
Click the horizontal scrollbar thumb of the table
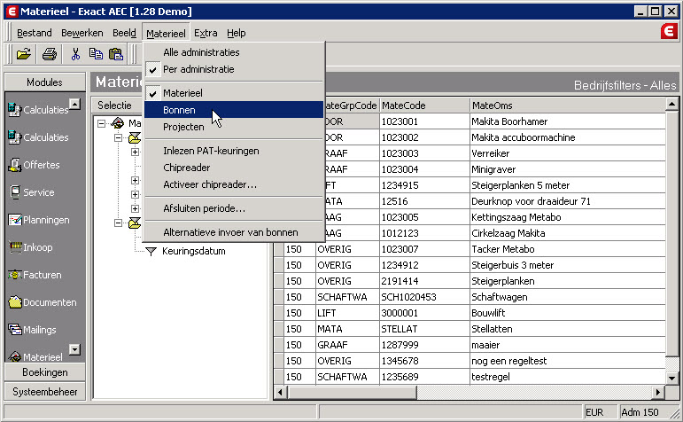[x=352, y=393]
